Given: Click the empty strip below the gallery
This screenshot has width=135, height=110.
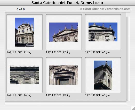Looking at the screenshot, I should pyautogui.click(x=66, y=103).
